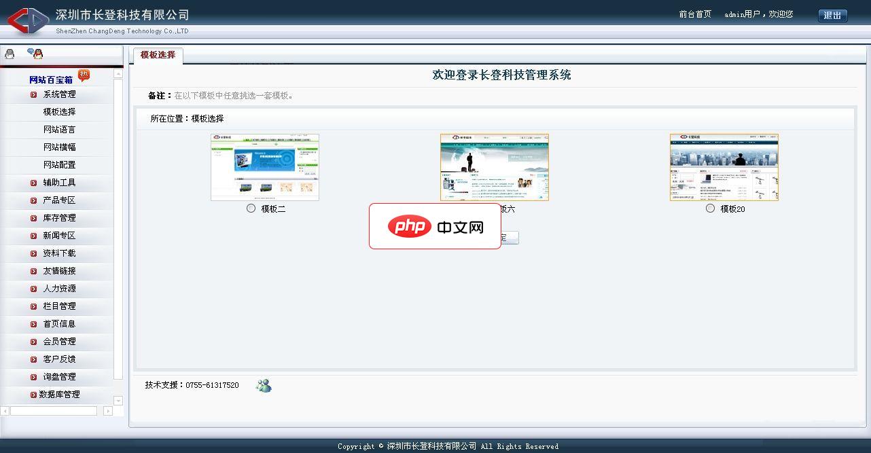Click the text 技术支援：0755-61317520
Image resolution: width=871 pixels, height=453 pixels.
tap(192, 385)
